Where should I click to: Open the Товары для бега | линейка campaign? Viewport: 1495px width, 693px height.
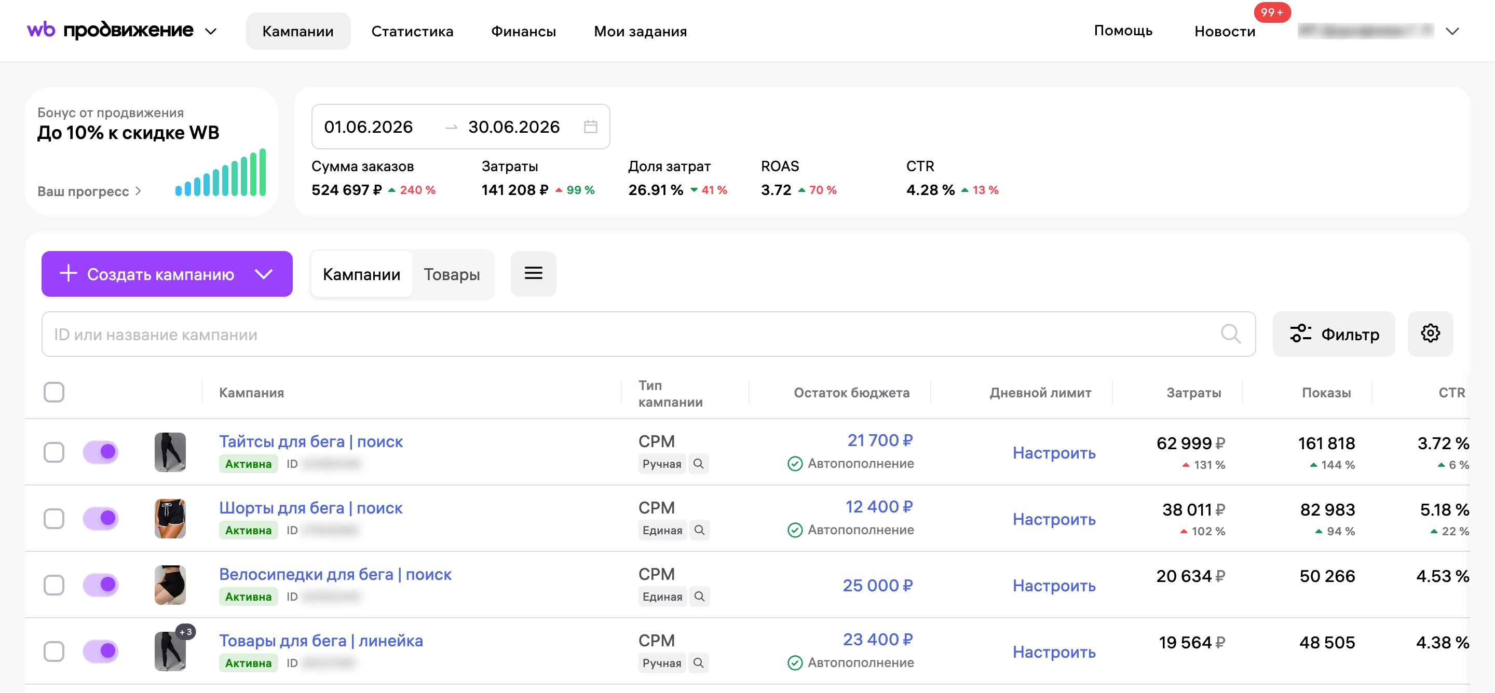pos(321,640)
